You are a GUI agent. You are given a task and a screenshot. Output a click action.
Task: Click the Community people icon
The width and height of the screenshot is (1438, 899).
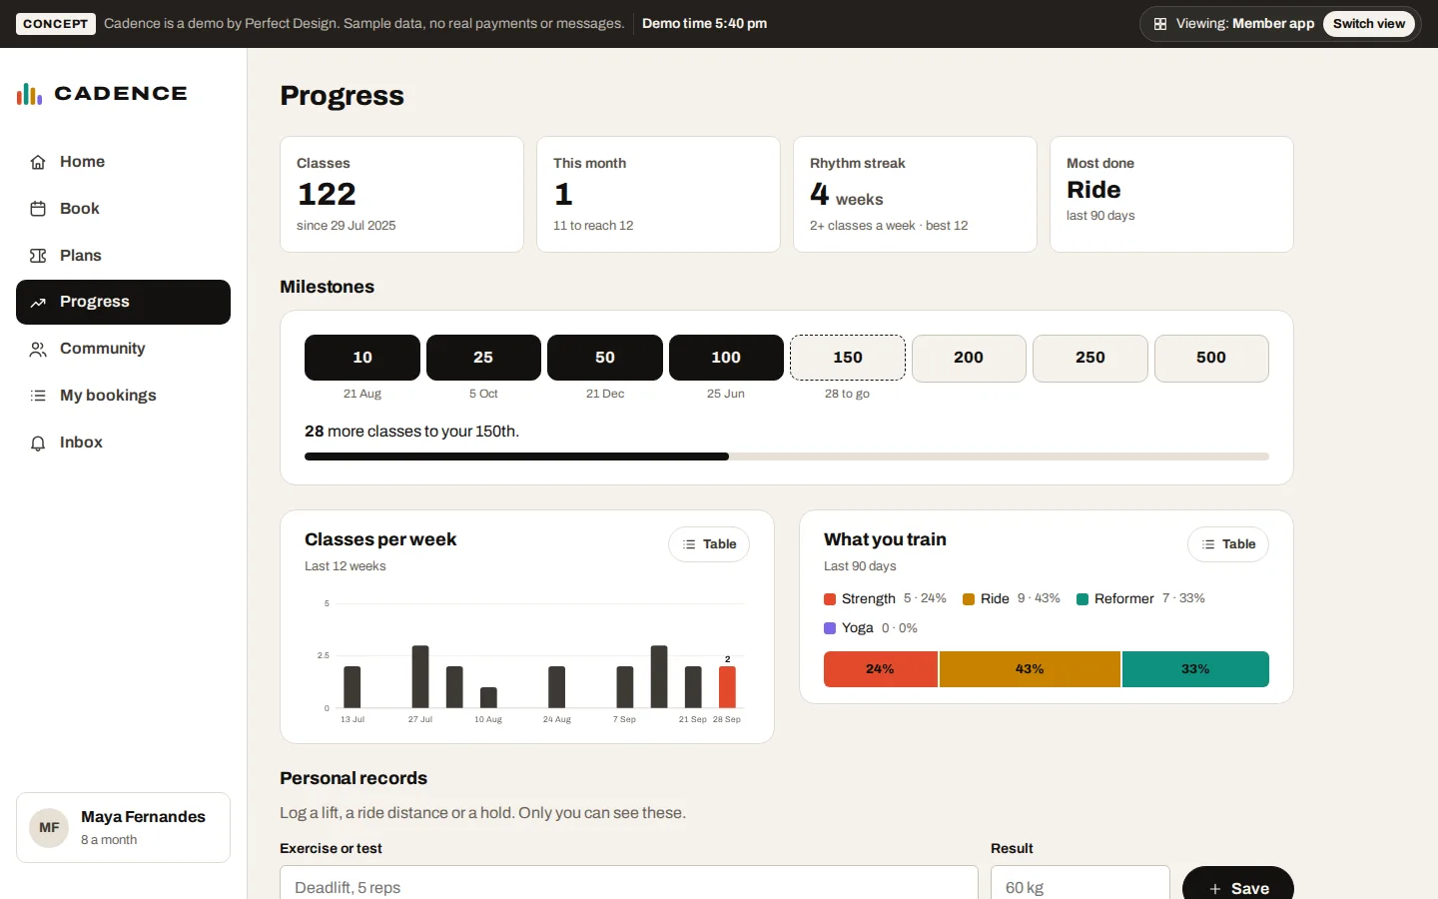[38, 349]
